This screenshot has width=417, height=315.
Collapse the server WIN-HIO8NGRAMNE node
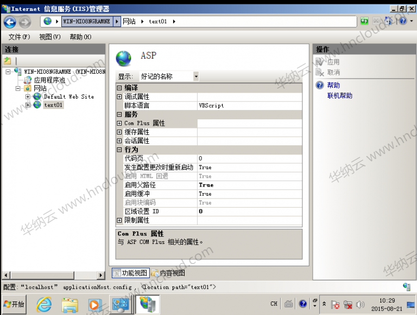[8, 72]
